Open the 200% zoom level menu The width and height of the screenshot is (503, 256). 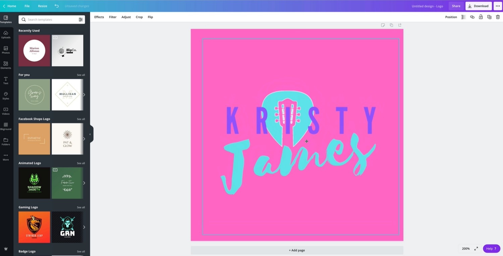pyautogui.click(x=466, y=249)
